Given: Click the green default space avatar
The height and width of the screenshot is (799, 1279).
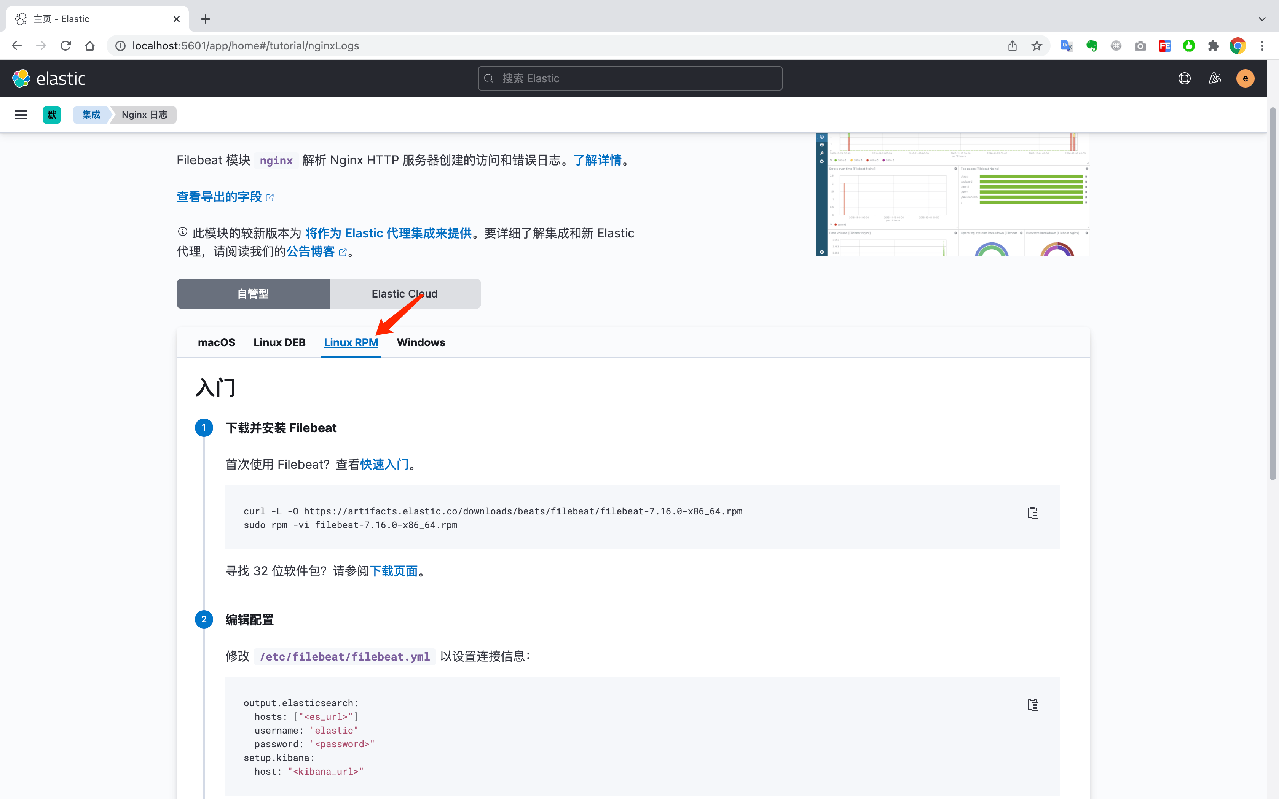Looking at the screenshot, I should tap(52, 115).
